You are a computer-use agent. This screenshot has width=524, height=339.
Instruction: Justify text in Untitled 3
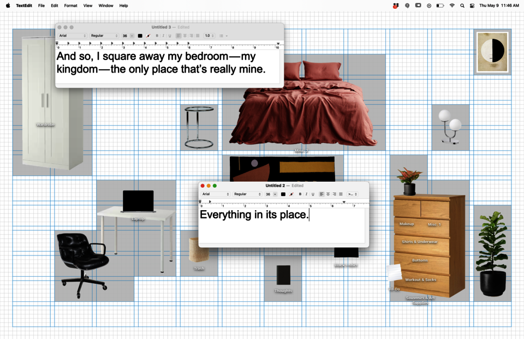[198, 35]
